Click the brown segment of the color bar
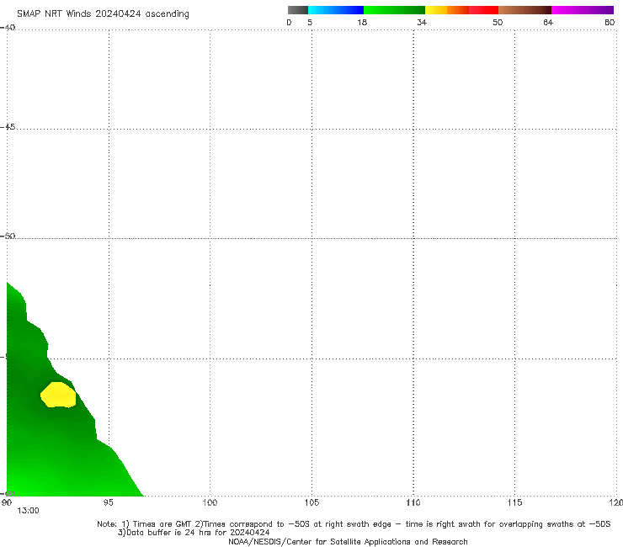Screen dimensions: 623x547 pyautogui.click(x=524, y=10)
